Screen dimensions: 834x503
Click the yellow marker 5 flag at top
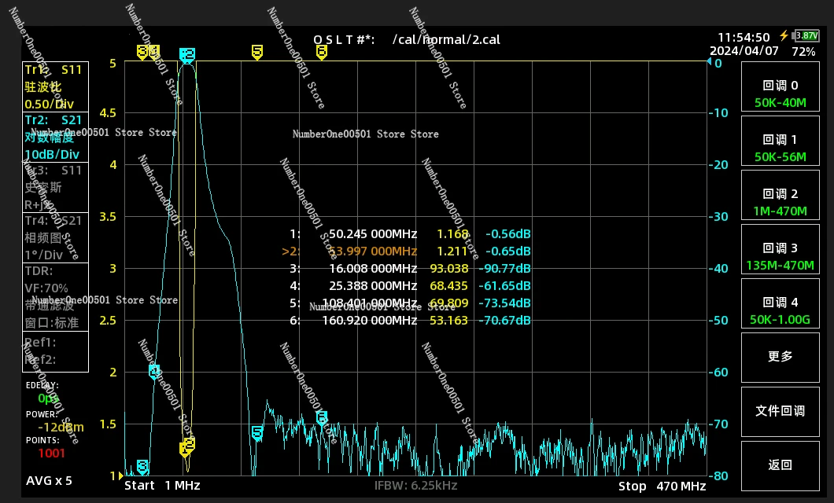point(257,52)
